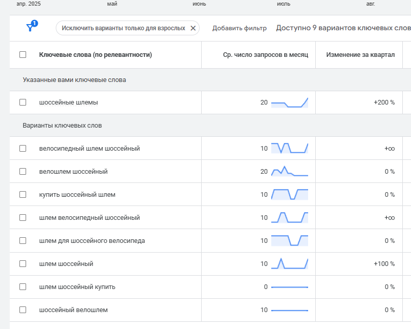Sort by «Ср. число запросов в месяц» column
Image resolution: width=411 pixels, height=329 pixels.
tap(266, 55)
